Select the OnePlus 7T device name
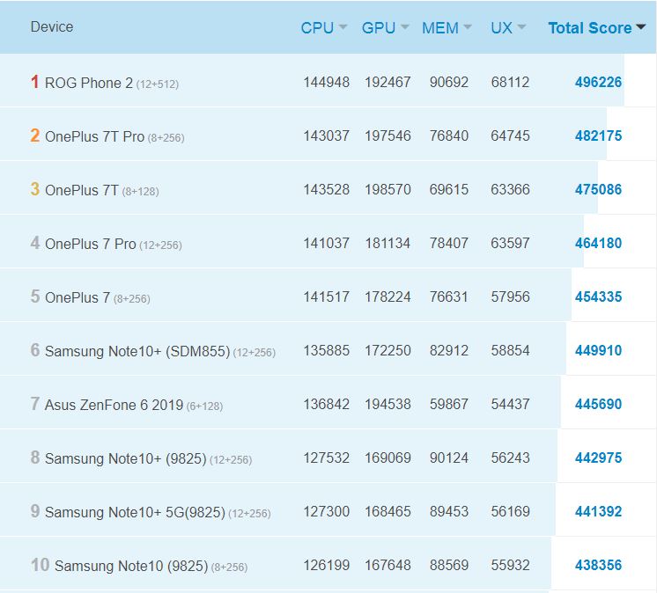The width and height of the screenshot is (657, 593). tap(81, 190)
